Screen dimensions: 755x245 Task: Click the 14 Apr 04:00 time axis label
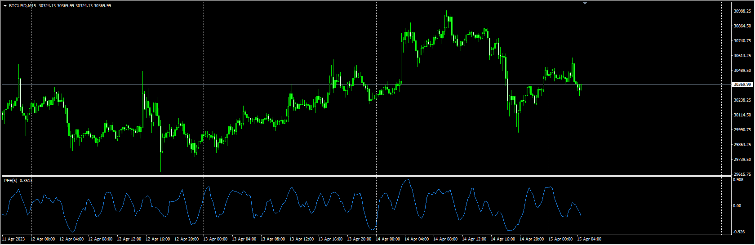[417, 239]
